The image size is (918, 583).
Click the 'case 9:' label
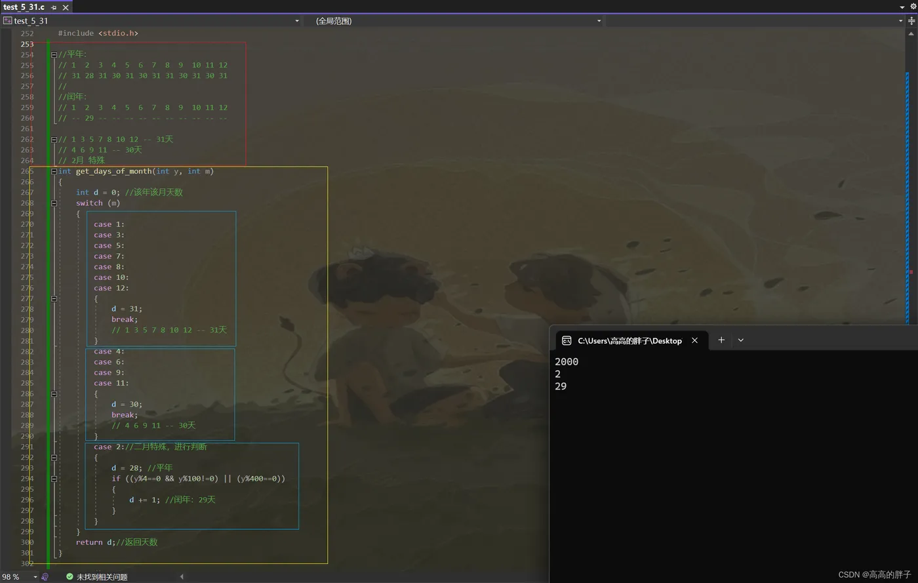[109, 372]
